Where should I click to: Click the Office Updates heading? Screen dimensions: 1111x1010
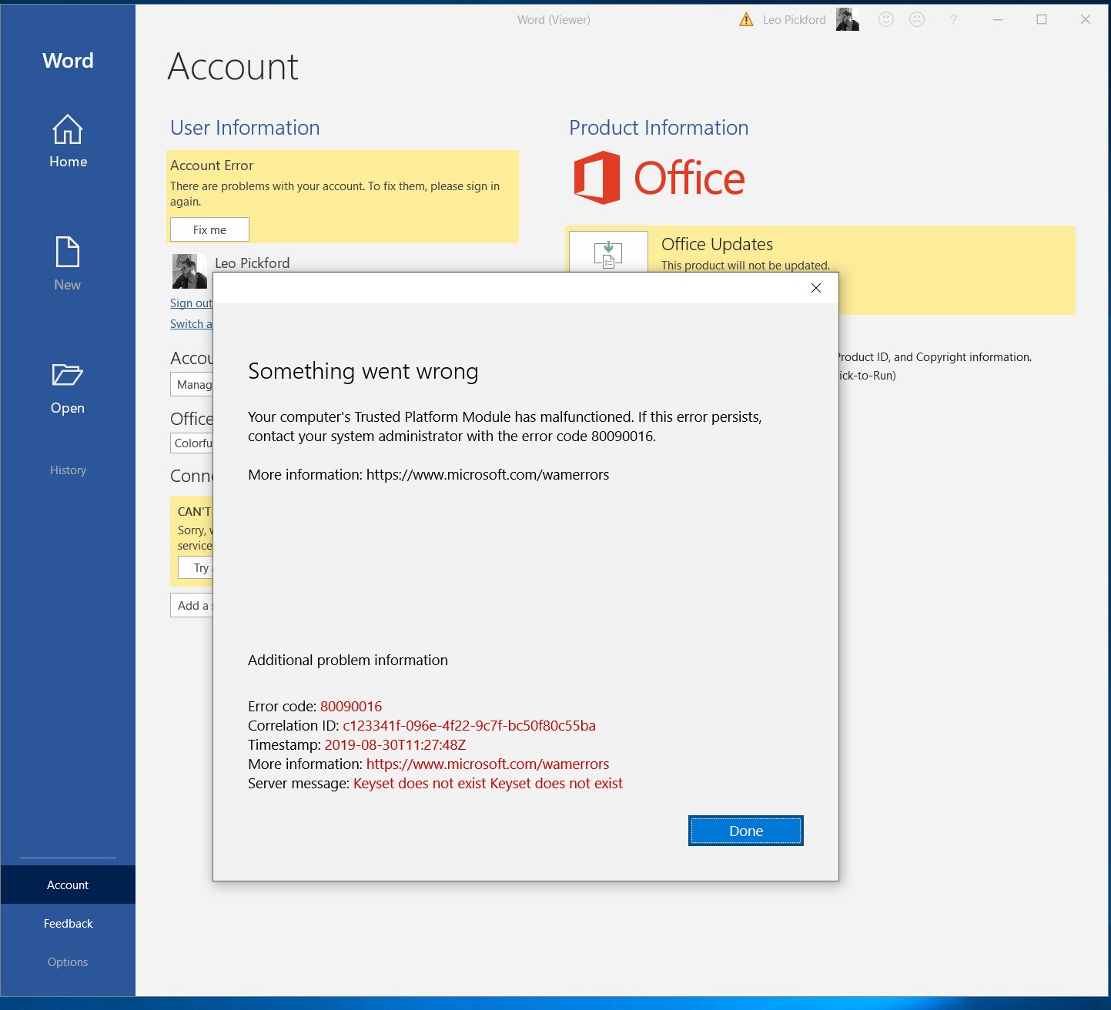point(717,244)
